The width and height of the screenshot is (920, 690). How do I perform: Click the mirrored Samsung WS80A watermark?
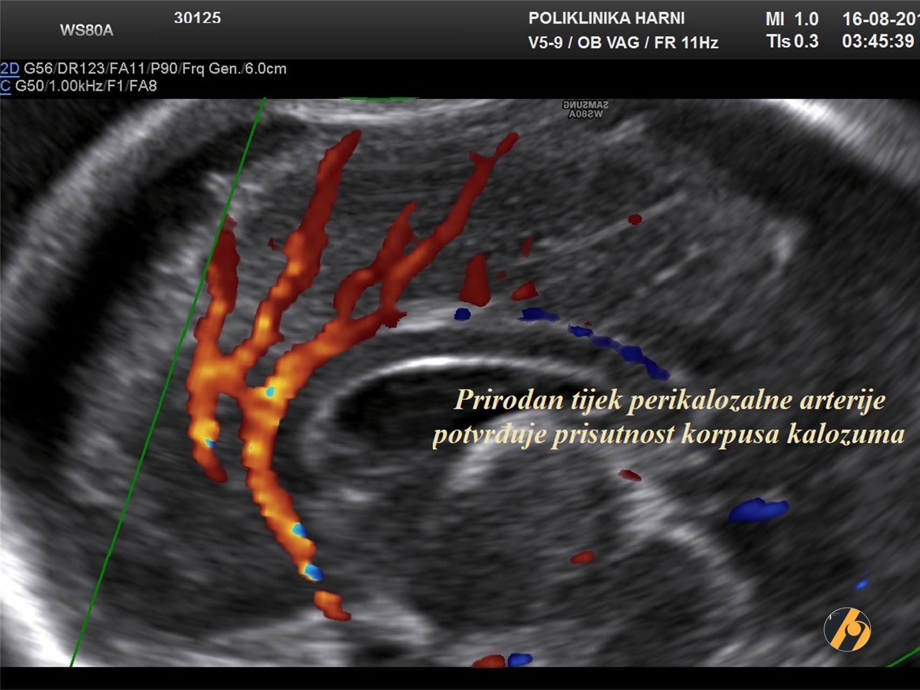(585, 109)
